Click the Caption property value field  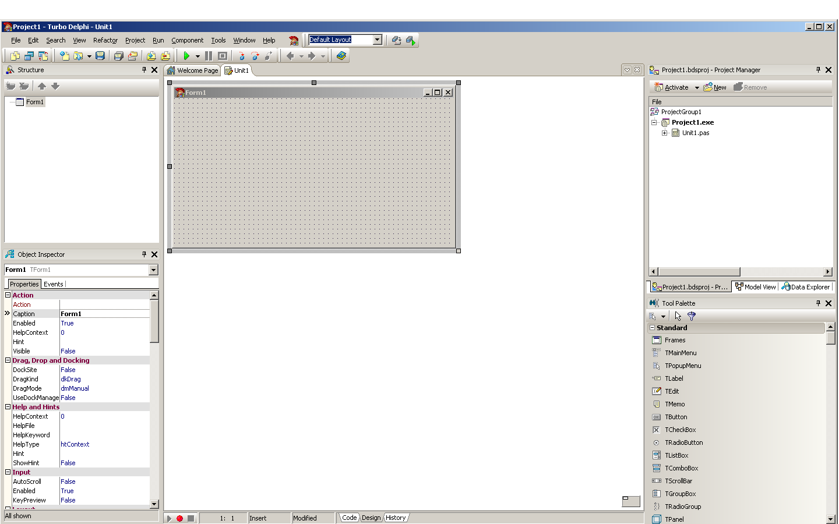pyautogui.click(x=105, y=314)
